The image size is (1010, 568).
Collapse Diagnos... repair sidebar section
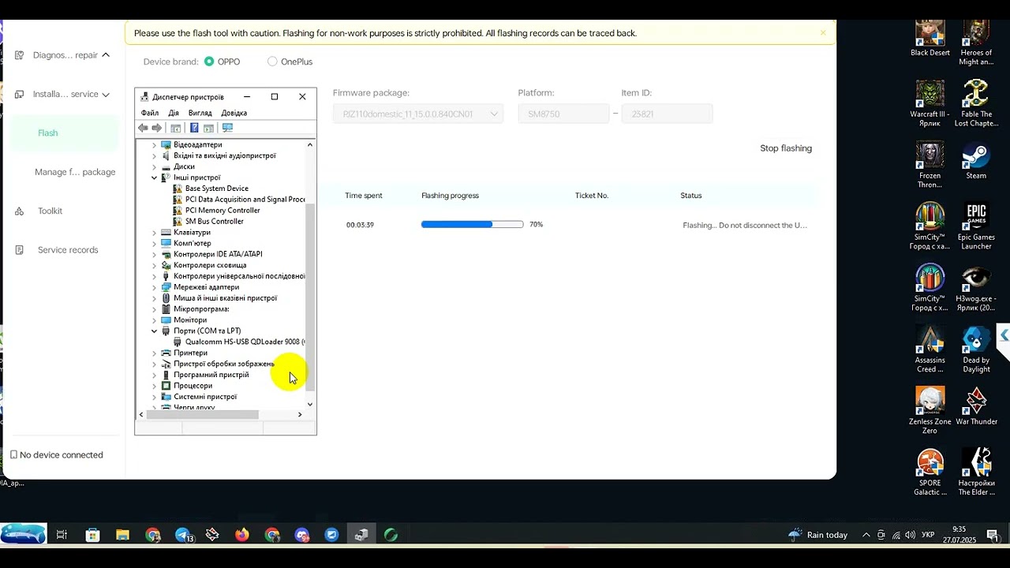[x=106, y=55]
